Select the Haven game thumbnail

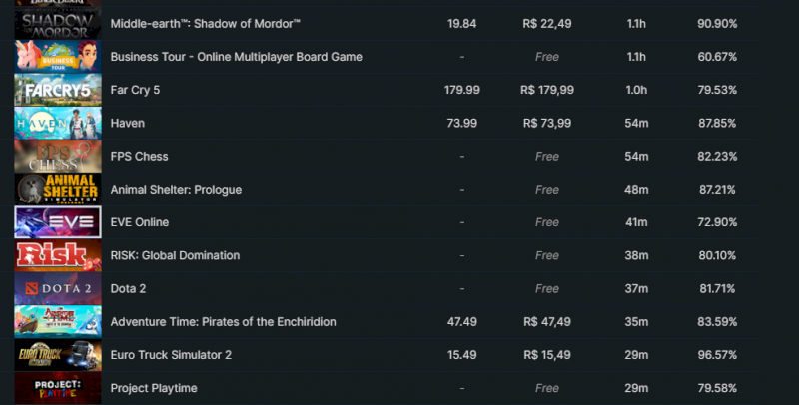pos(57,123)
